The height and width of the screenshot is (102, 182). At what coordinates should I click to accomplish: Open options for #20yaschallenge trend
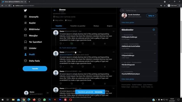pyautogui.click(x=155, y=53)
